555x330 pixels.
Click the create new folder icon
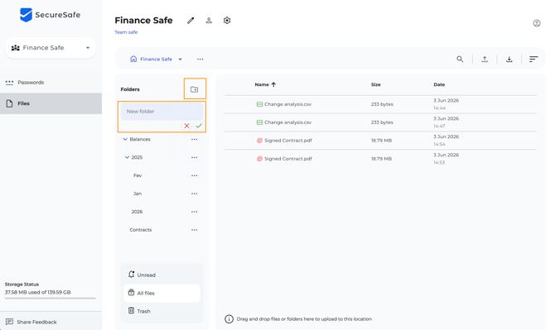pyautogui.click(x=195, y=89)
